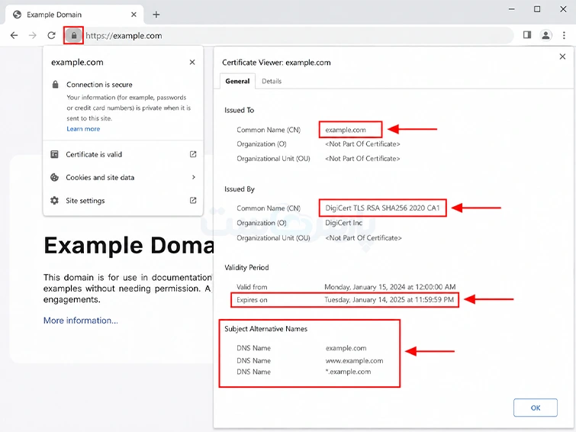
Task: Click the Example Domain page heading
Action: pyautogui.click(x=129, y=245)
